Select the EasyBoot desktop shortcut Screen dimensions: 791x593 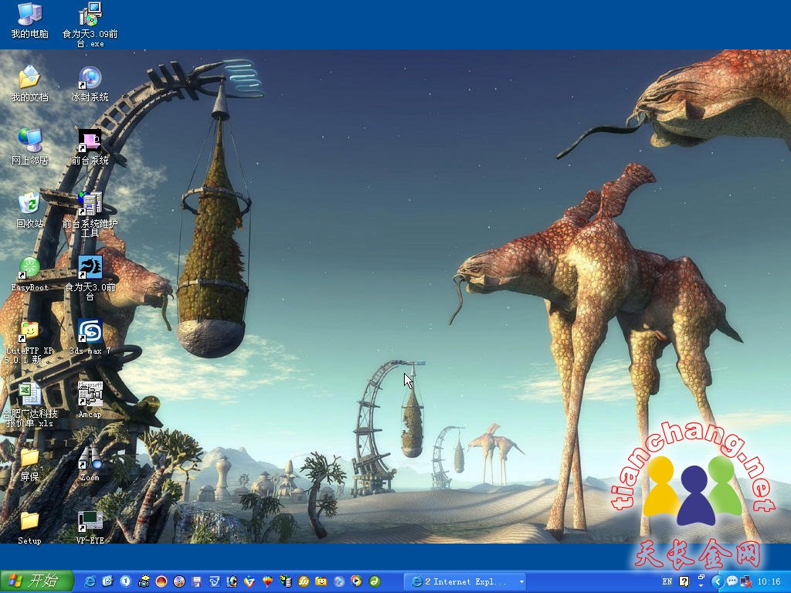[30, 274]
